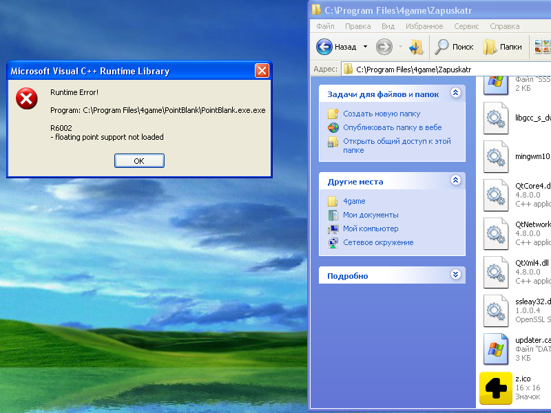Open Сетевое окружение link
Viewport: 551px width, 413px height.
(x=378, y=242)
